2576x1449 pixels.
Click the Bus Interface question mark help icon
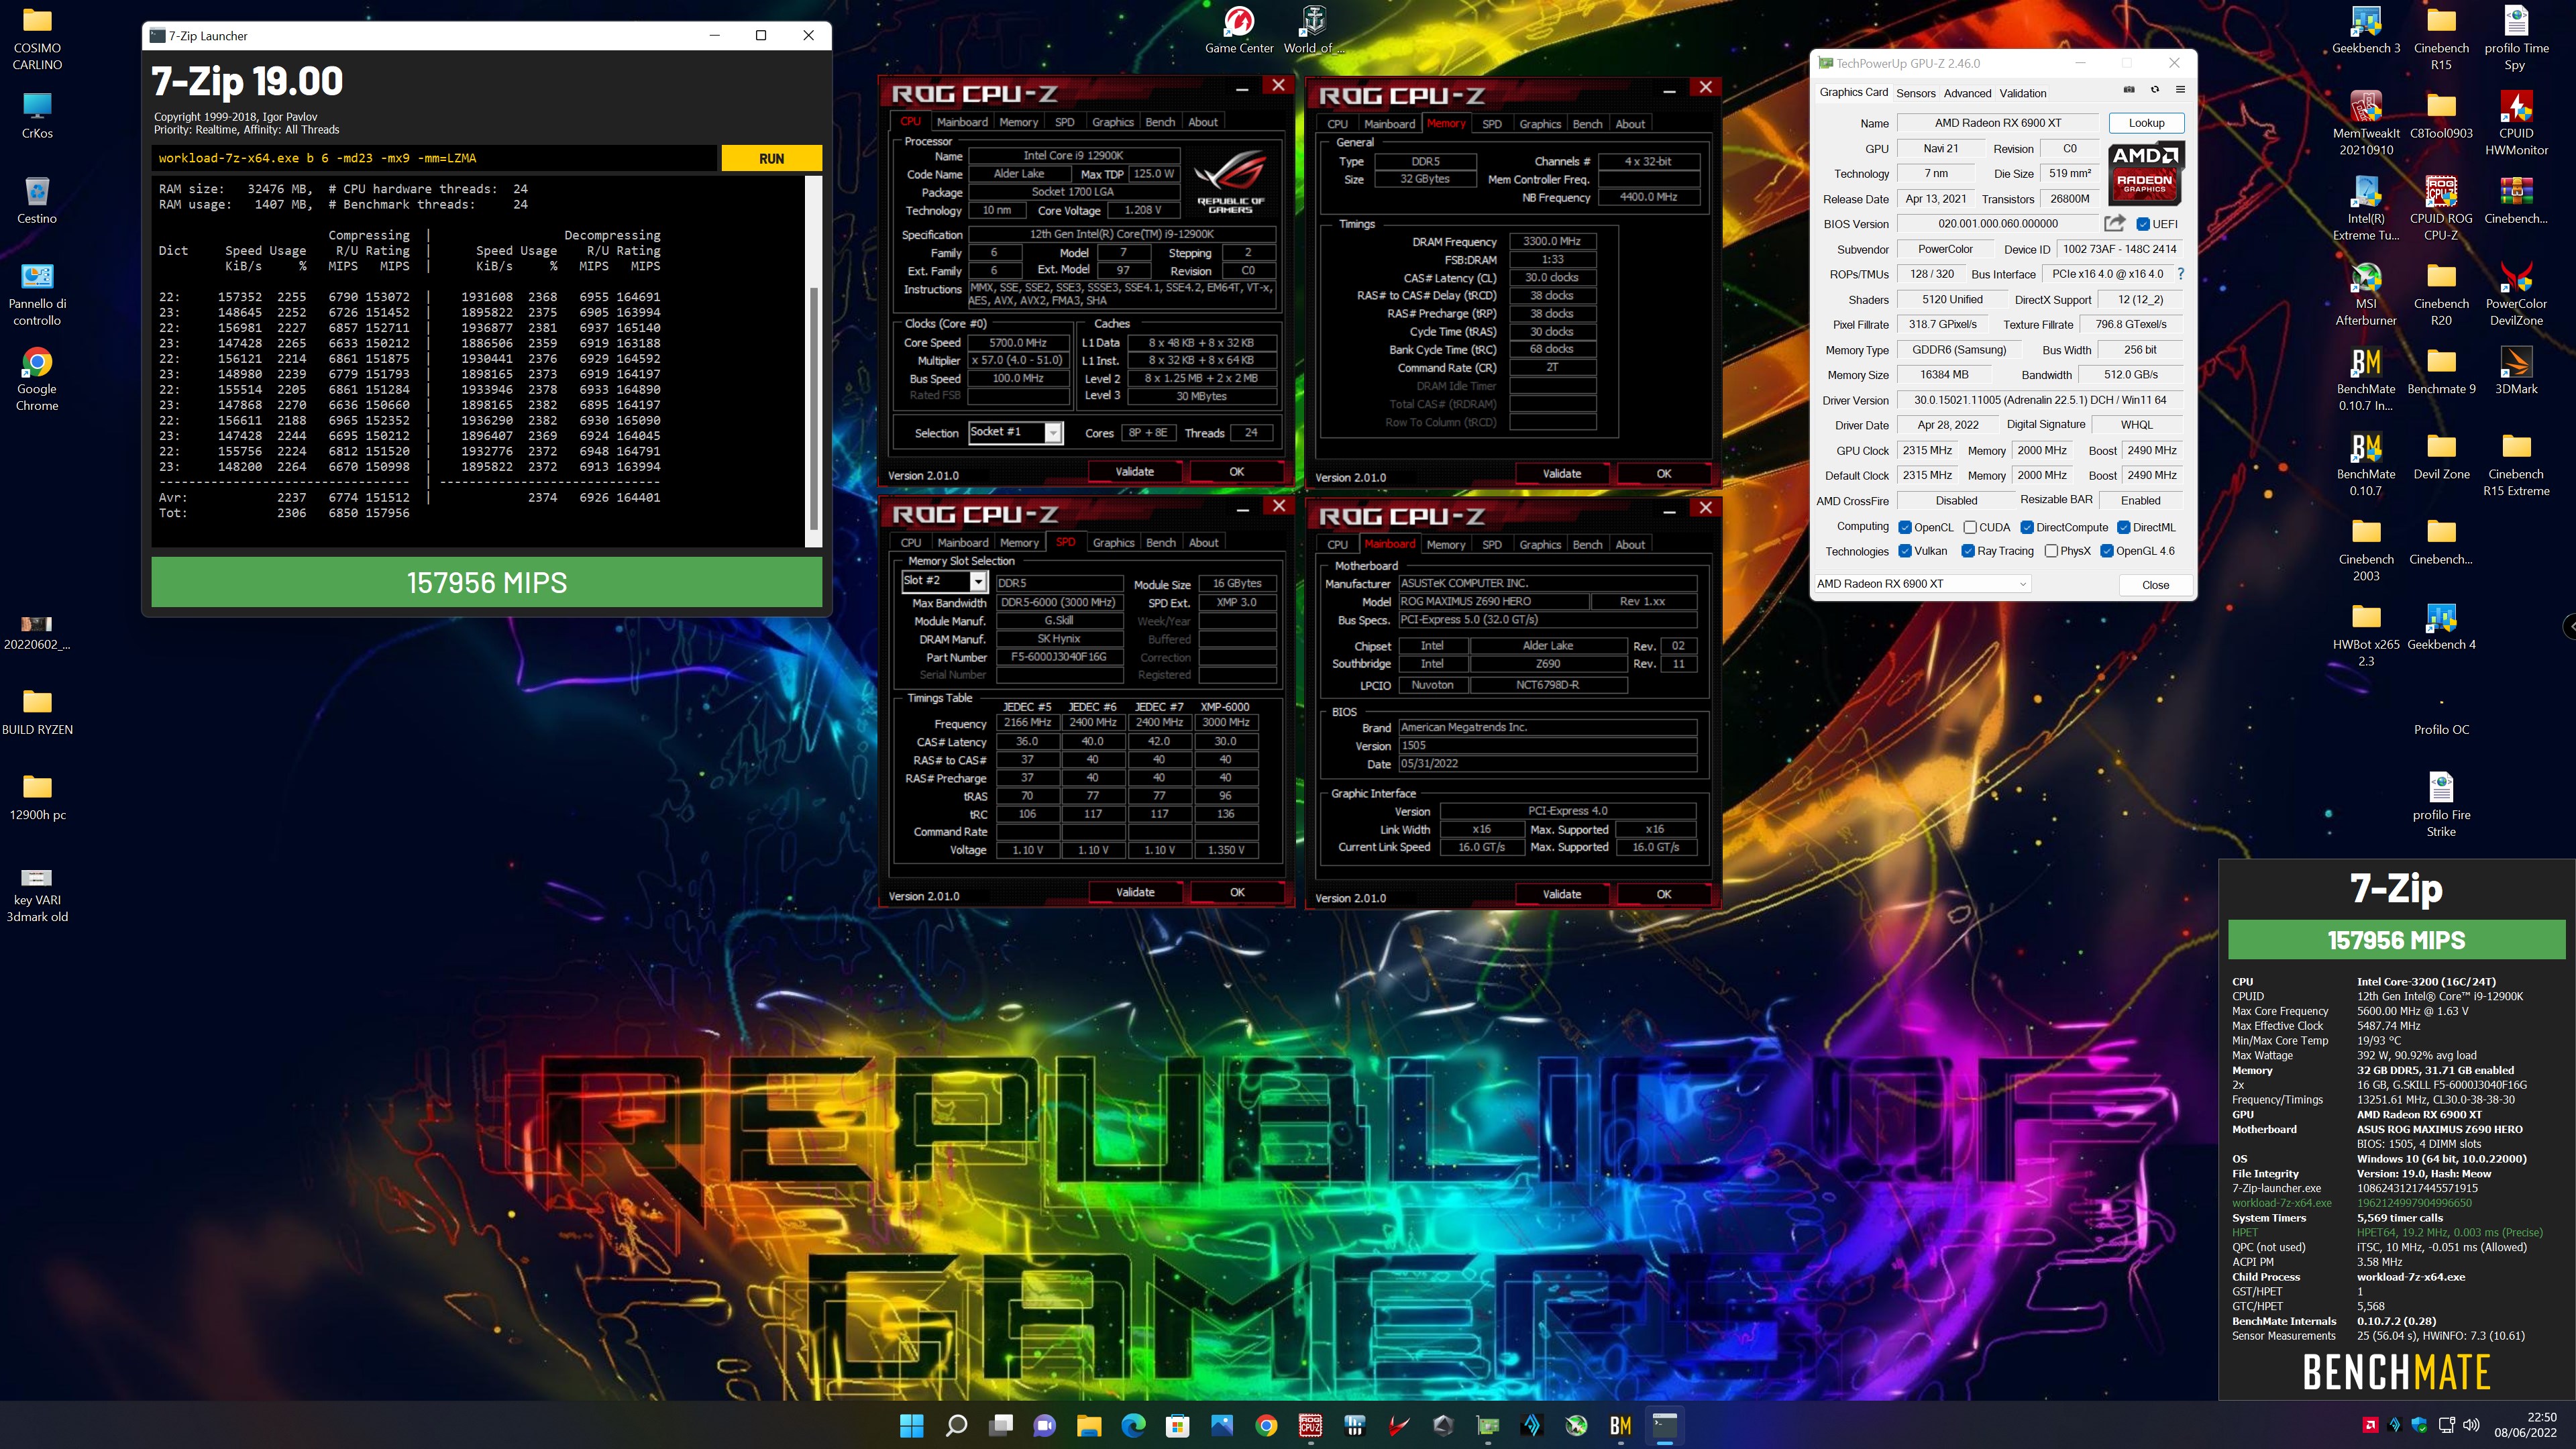[2181, 274]
